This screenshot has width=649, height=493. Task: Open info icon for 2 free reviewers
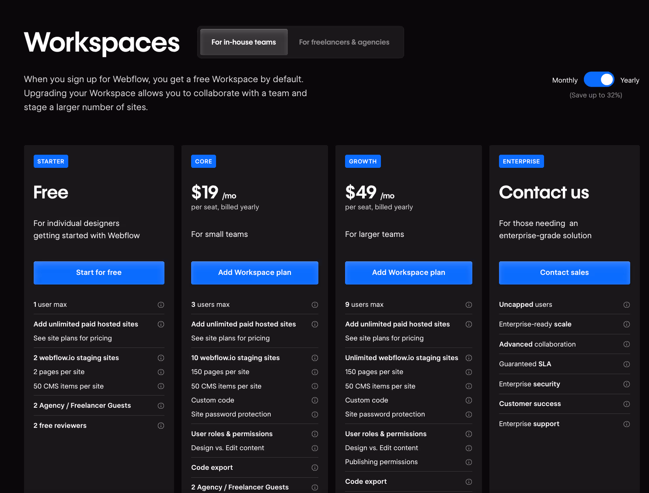click(x=161, y=426)
